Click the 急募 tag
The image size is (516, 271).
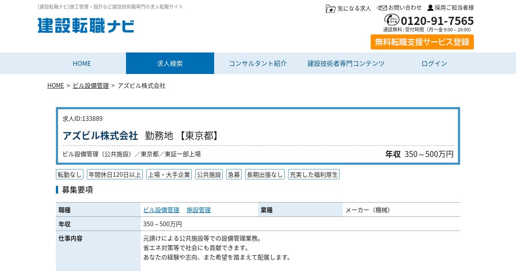click(234, 174)
